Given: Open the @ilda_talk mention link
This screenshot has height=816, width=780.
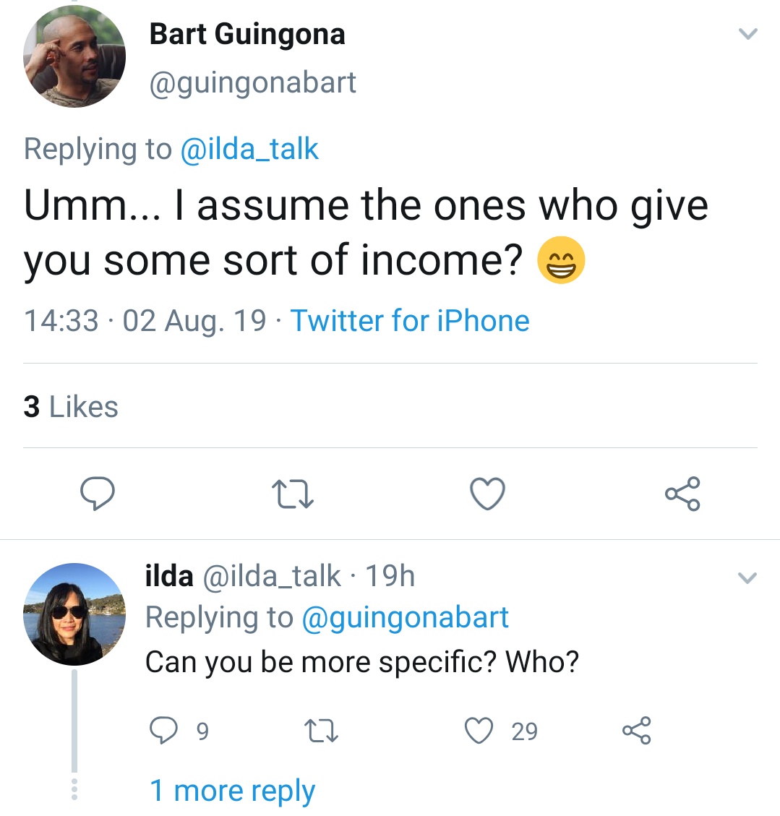Looking at the screenshot, I should [x=249, y=149].
